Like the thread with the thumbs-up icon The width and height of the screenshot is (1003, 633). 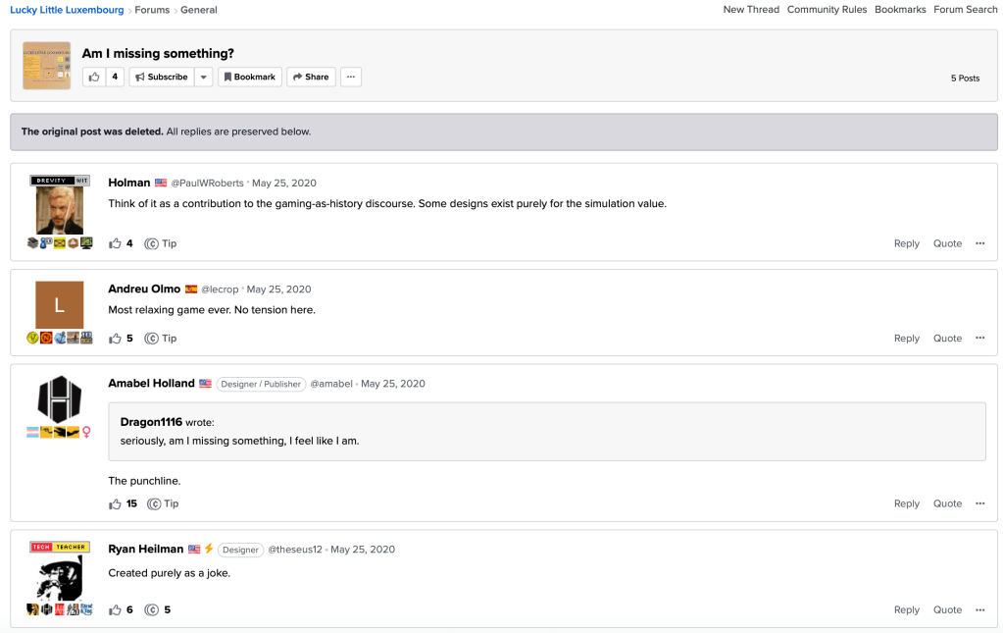point(94,77)
